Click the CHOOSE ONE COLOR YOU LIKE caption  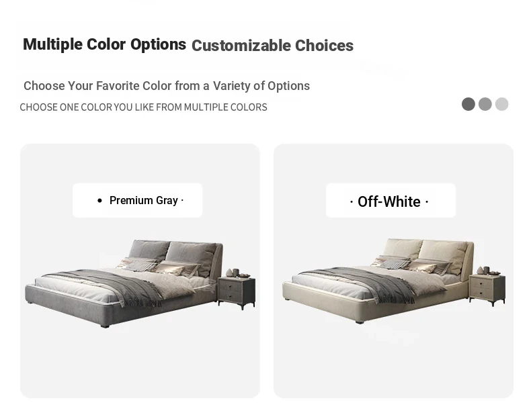pos(143,107)
